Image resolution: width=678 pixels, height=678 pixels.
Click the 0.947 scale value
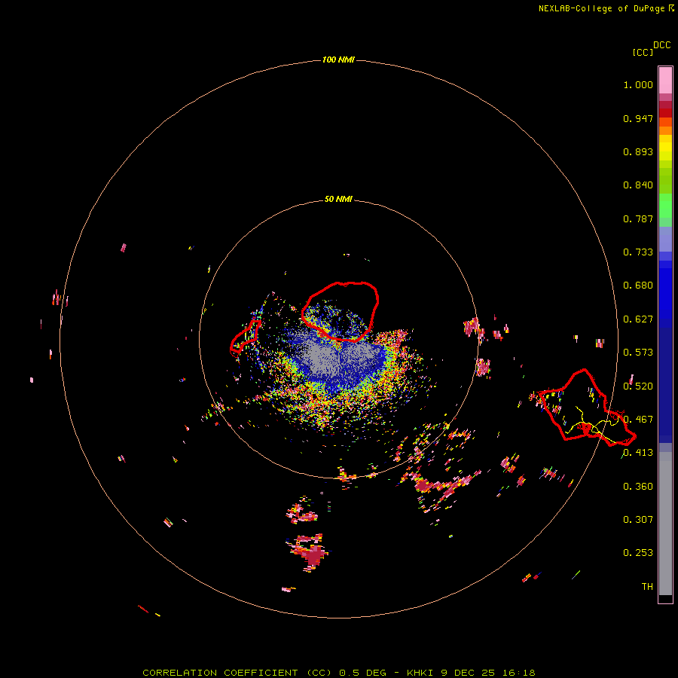point(638,118)
